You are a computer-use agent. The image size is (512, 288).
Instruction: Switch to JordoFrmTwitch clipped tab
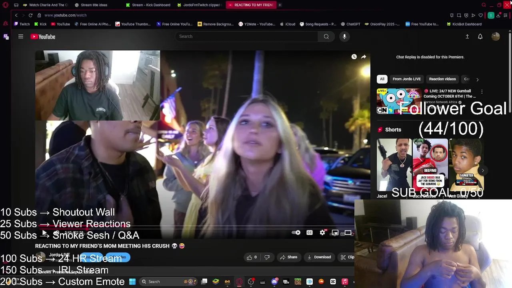[x=199, y=5]
